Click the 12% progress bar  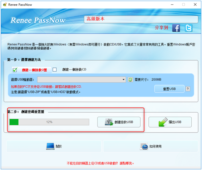click(49, 122)
